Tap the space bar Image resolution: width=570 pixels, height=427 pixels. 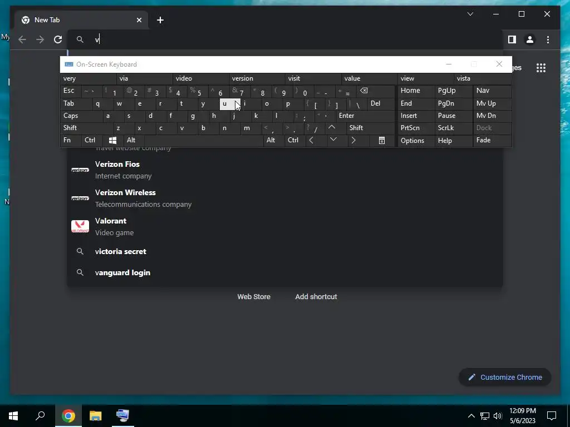204,140
